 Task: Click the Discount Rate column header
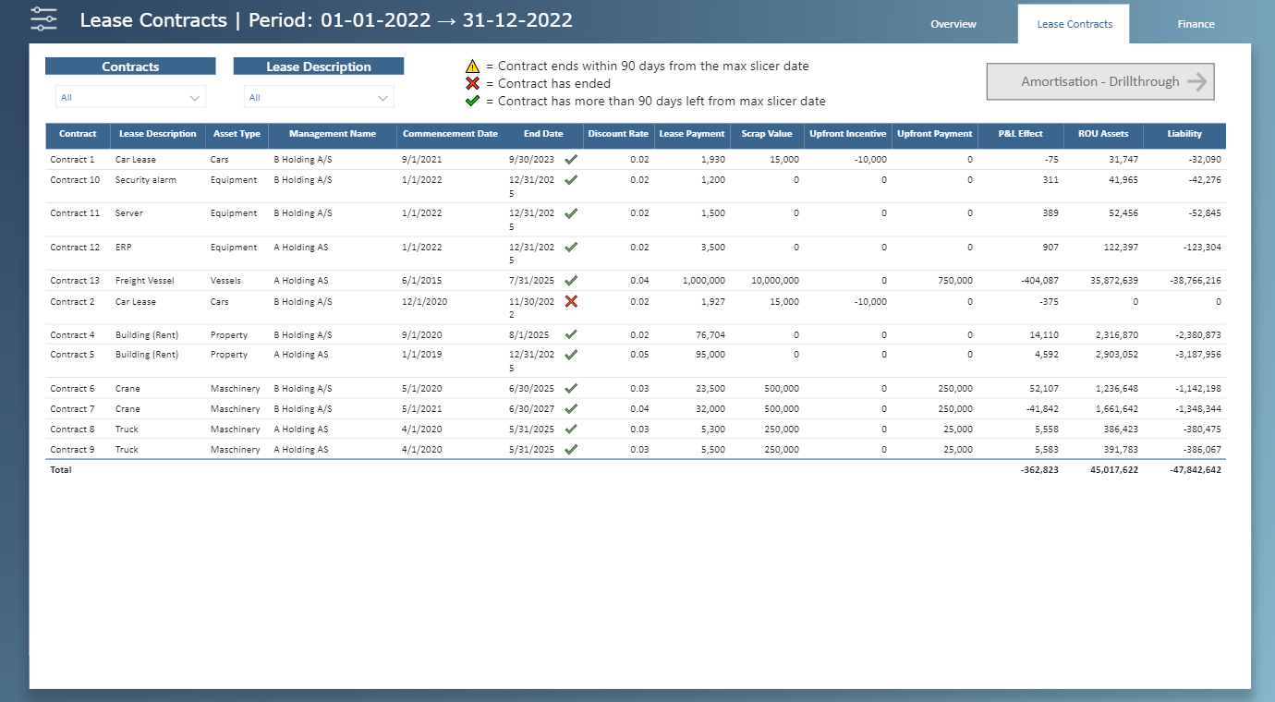tap(618, 134)
